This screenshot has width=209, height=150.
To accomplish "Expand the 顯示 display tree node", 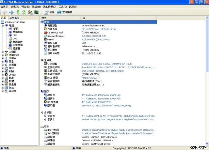I will click(x=3, y=62).
